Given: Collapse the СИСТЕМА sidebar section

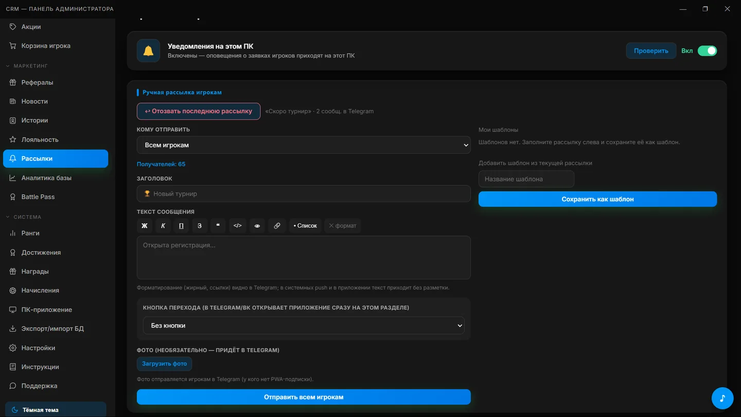Looking at the screenshot, I should point(28,217).
